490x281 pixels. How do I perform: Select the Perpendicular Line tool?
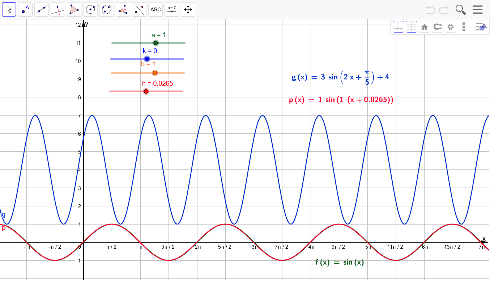(x=58, y=9)
